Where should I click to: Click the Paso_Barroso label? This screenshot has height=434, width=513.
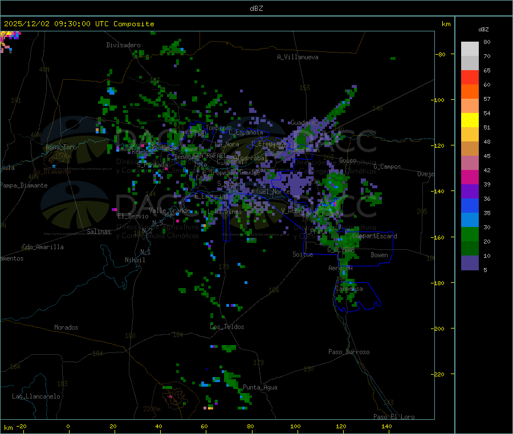[x=349, y=352]
